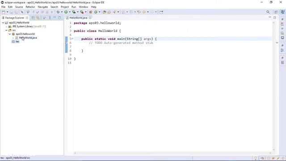Toggle Skip All Breakpoints icon
The width and height of the screenshot is (286, 161).
22,12
